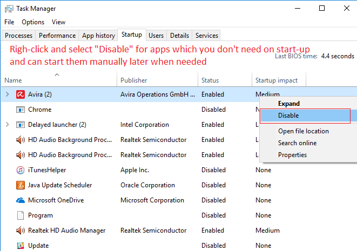Maximize the Task Manager window
This screenshot has height=251, width=357.
322,9
